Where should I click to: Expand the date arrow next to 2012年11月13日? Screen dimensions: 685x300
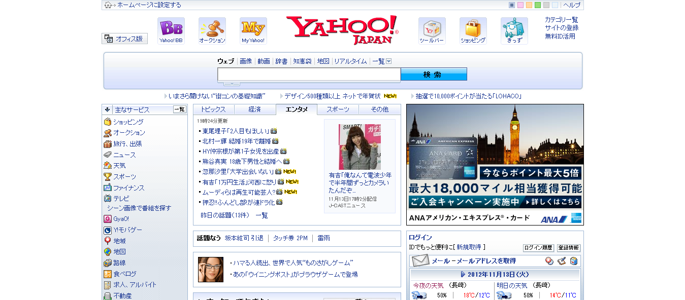tap(463, 274)
